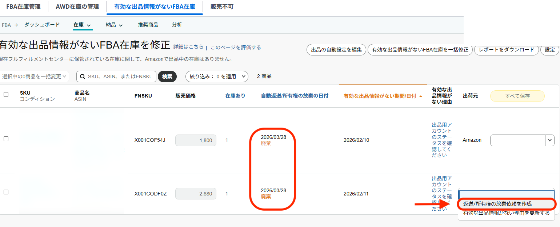
Task: Check the box for row X001COF54J
Action: 6,139
